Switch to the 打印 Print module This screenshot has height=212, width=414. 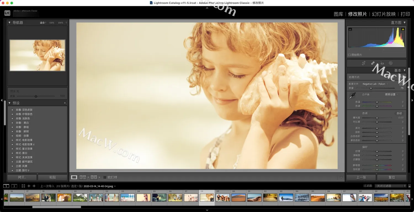[405, 14]
